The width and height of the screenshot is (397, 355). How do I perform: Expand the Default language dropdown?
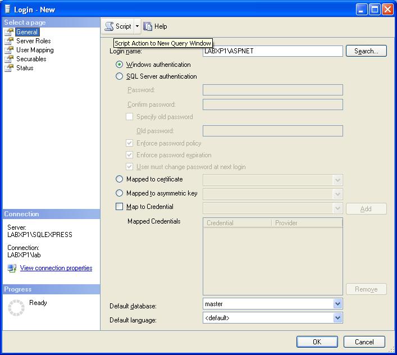pyautogui.click(x=337, y=318)
